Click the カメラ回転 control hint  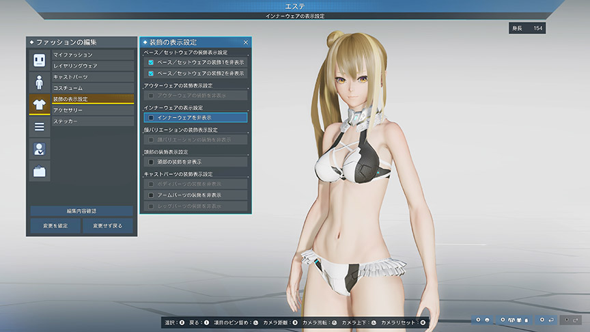(x=320, y=322)
